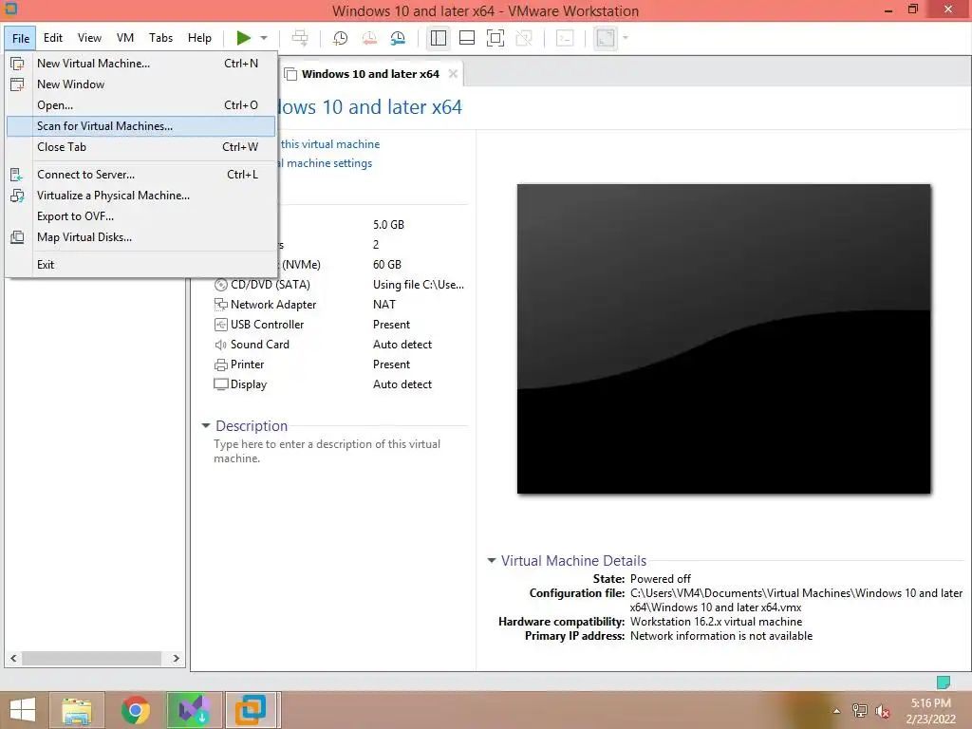Click the status bar message icon

click(943, 682)
